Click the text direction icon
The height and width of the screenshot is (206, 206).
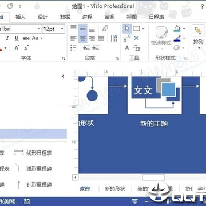[x=114, y=38]
